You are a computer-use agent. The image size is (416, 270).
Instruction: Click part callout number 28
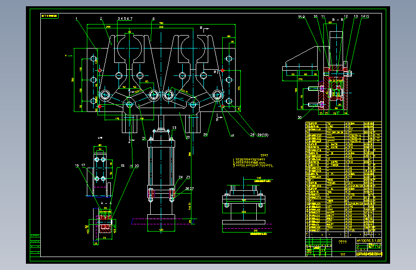pyautogui.click(x=252, y=135)
